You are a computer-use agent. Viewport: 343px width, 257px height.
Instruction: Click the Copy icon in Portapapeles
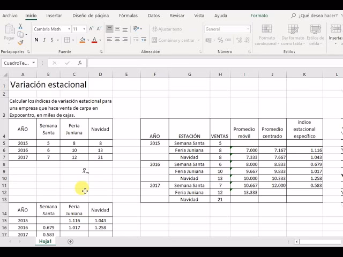pos(20,34)
